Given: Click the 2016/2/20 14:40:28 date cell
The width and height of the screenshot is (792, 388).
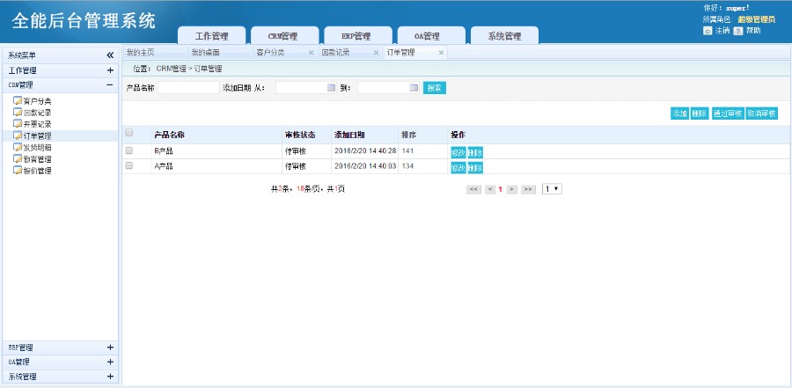Looking at the screenshot, I should 365,151.
